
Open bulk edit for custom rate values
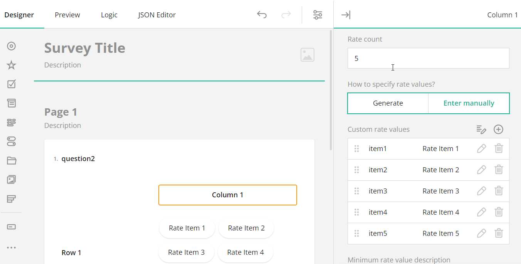click(x=481, y=129)
